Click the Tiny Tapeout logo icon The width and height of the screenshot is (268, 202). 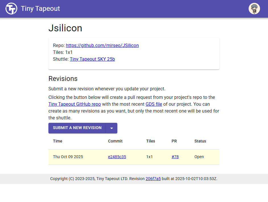click(11, 9)
